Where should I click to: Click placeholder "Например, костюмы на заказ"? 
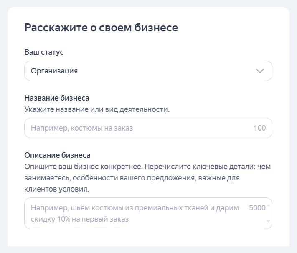(x=82, y=128)
